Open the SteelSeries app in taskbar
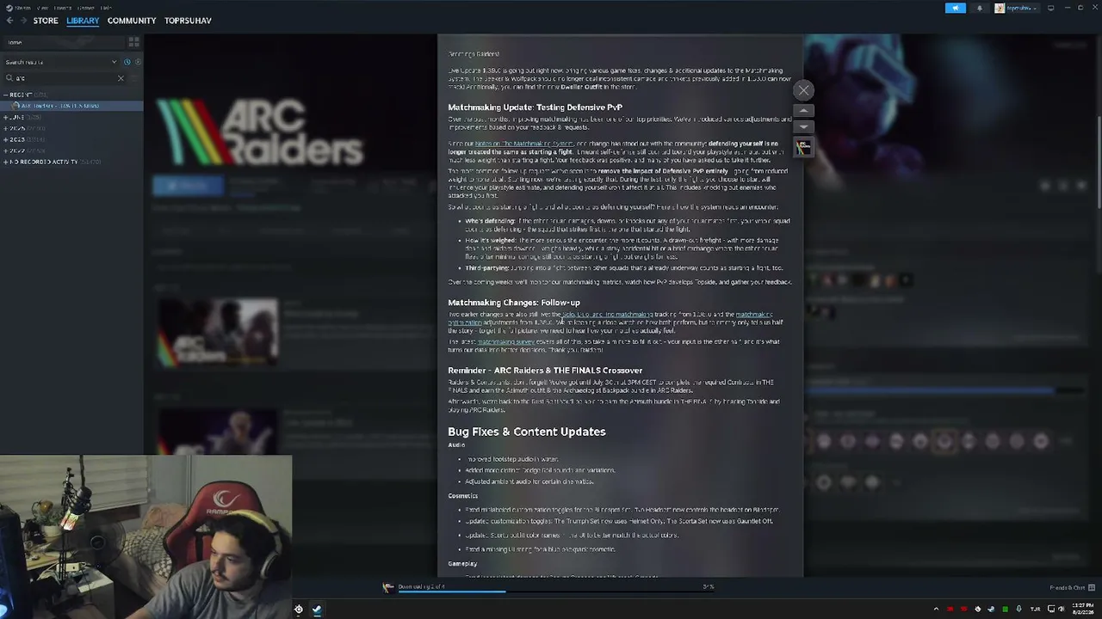This screenshot has height=619, width=1102. (x=299, y=610)
